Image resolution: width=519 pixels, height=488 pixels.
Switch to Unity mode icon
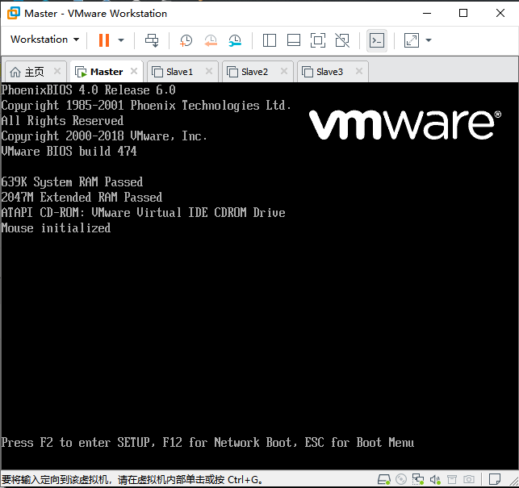[342, 40]
